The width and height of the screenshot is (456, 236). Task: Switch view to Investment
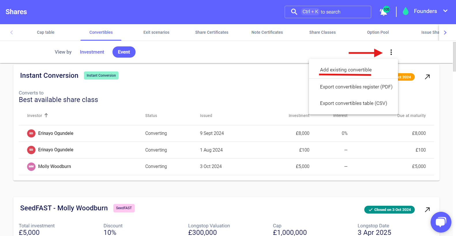pos(92,52)
